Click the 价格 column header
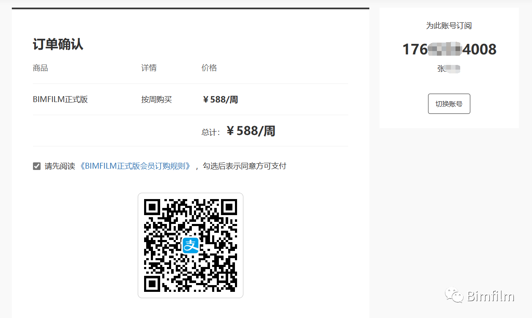Image resolution: width=532 pixels, height=318 pixels. (209, 68)
